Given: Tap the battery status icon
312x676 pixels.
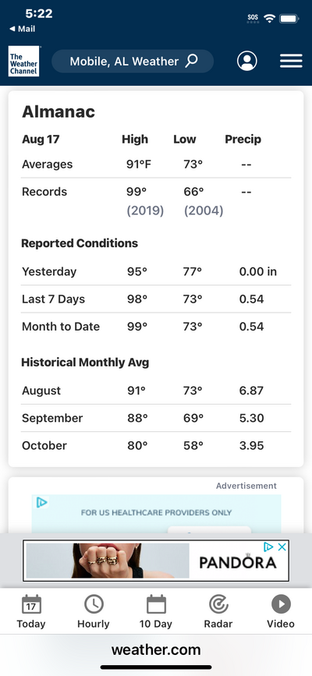Looking at the screenshot, I should [x=289, y=19].
